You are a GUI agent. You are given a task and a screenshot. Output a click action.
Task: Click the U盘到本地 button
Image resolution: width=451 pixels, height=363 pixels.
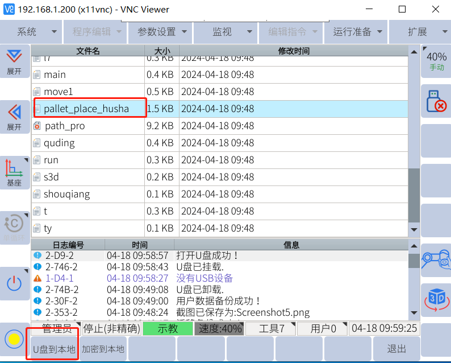click(x=54, y=349)
